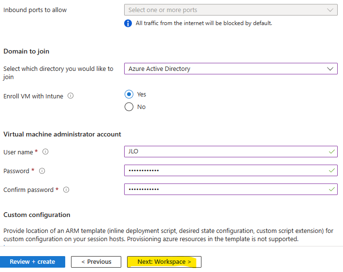343x272 pixels.
Task: Click chevron arrow on inbound ports dropdown
Action: 330,10
